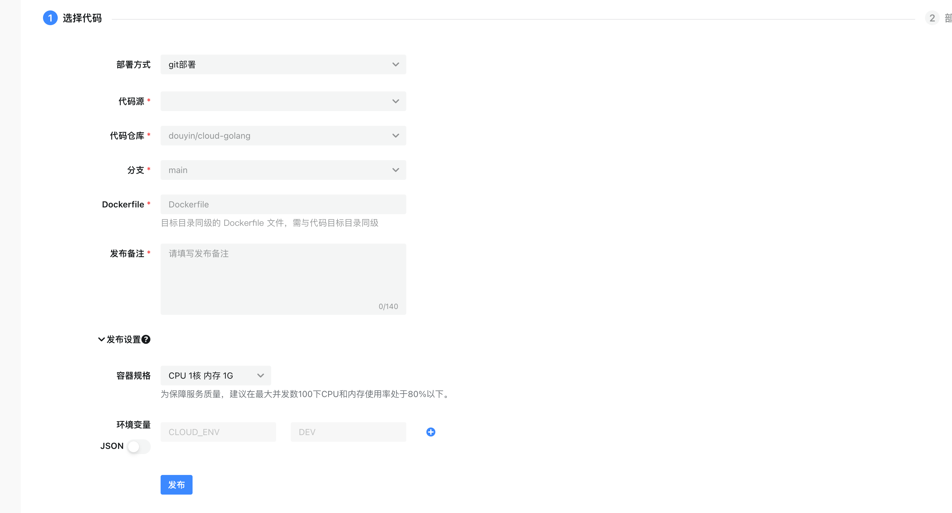The width and height of the screenshot is (952, 513).
Task: Open the empty 代码源 dropdown
Action: click(283, 101)
